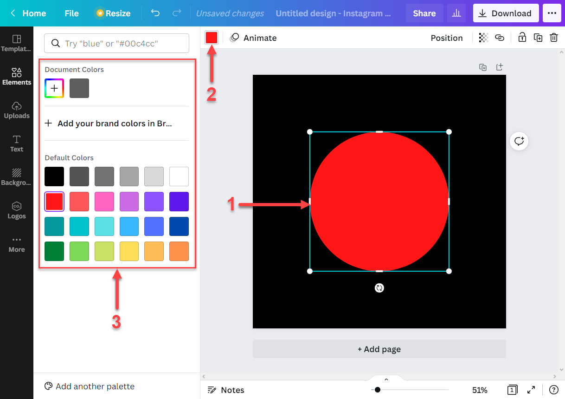Enter presentation fullscreen mode
The image size is (565, 399).
pyautogui.click(x=531, y=390)
